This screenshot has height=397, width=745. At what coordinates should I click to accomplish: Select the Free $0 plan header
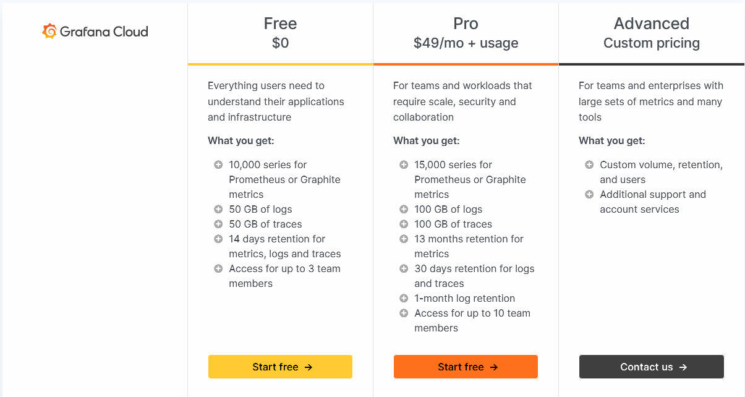click(x=280, y=32)
